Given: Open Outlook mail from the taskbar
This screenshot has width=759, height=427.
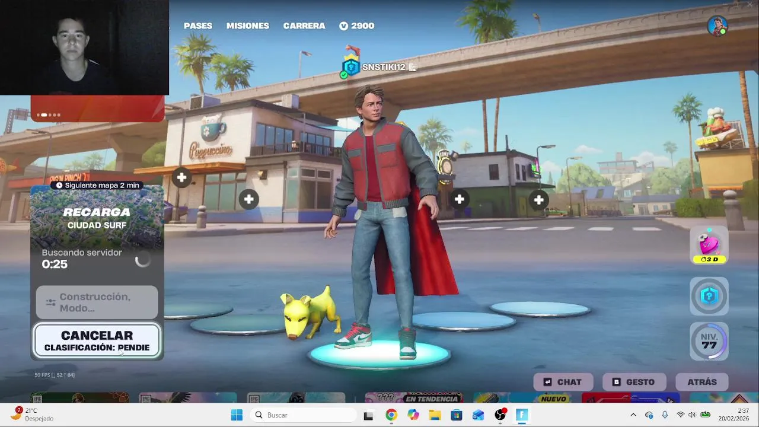Looking at the screenshot, I should pos(478,415).
